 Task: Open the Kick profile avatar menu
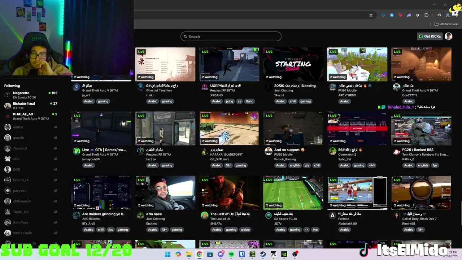pyautogui.click(x=448, y=36)
